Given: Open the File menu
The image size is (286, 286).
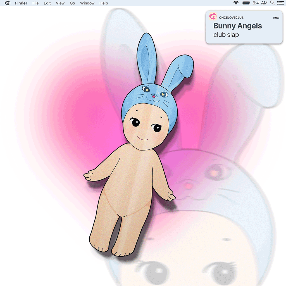Looking at the screenshot, I should click(x=35, y=3).
